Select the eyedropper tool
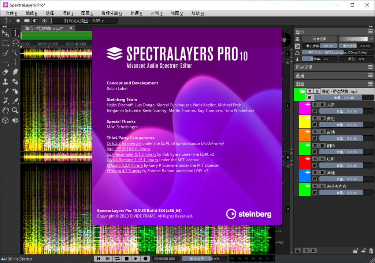This screenshot has width=375, height=263. 15,101
